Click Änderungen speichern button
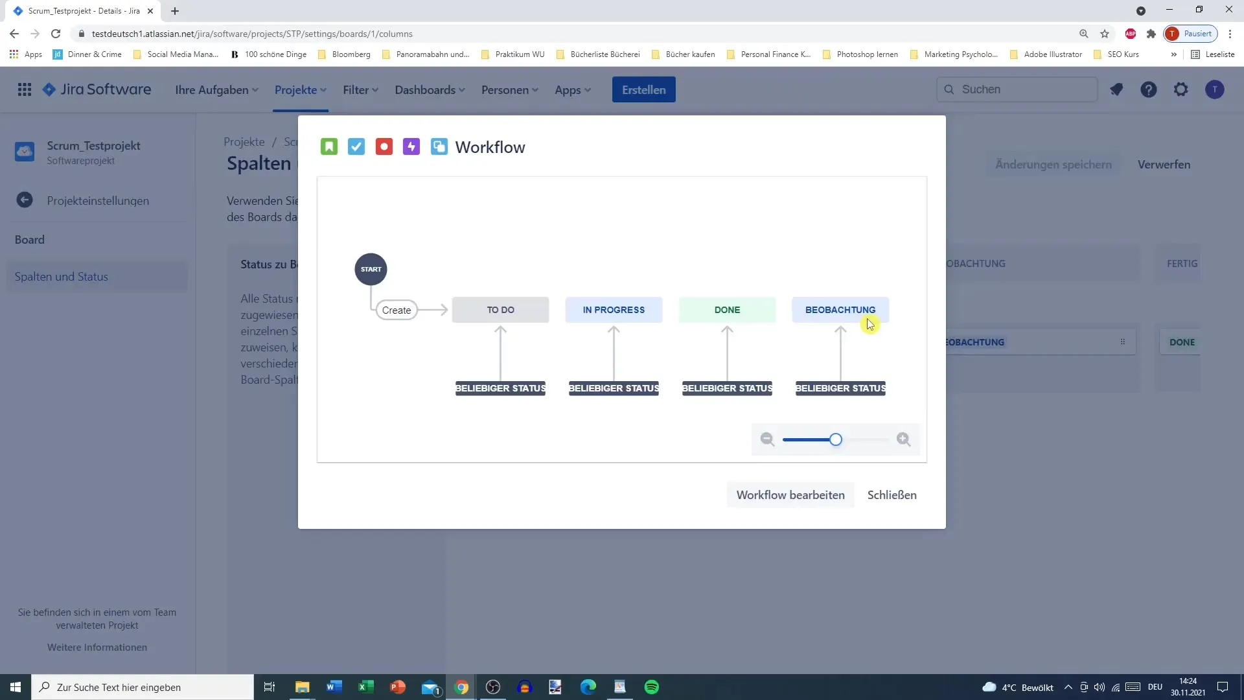1244x700 pixels. (1054, 164)
